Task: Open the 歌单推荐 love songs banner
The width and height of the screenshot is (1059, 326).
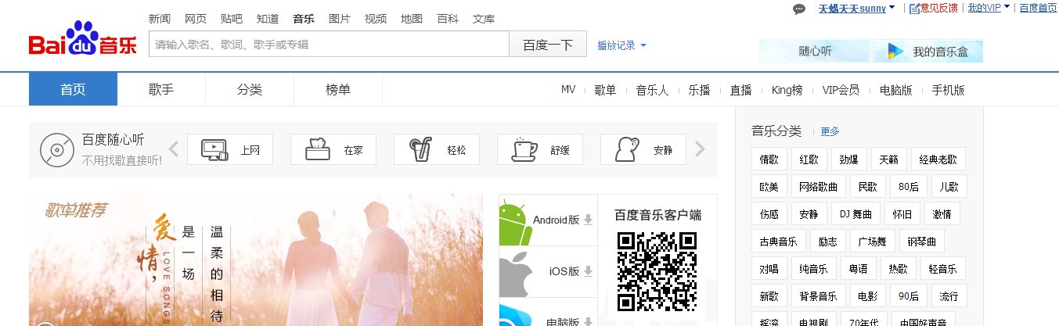Action: point(256,260)
